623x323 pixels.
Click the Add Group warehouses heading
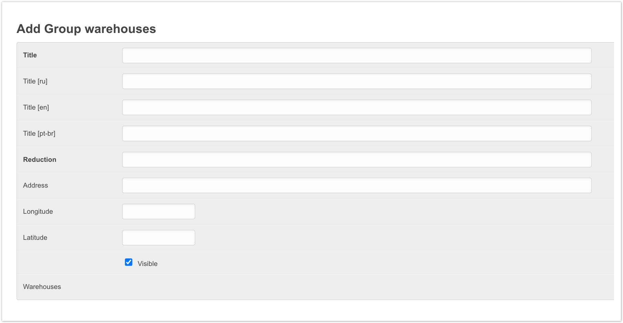[x=86, y=29]
